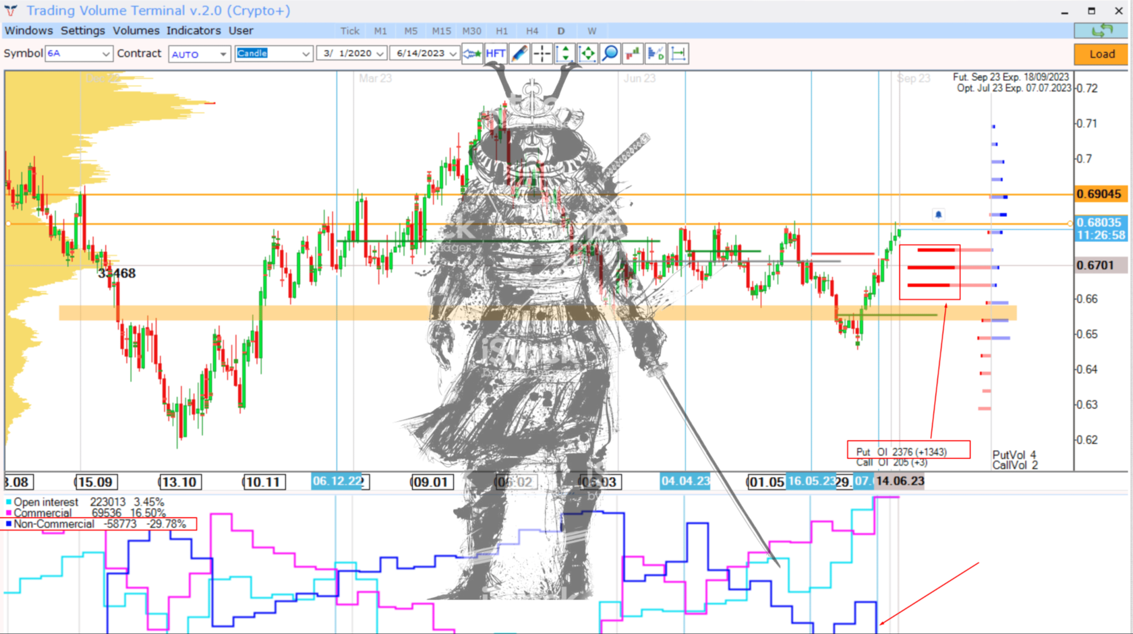
Task: Open the User menu
Action: pos(241,30)
